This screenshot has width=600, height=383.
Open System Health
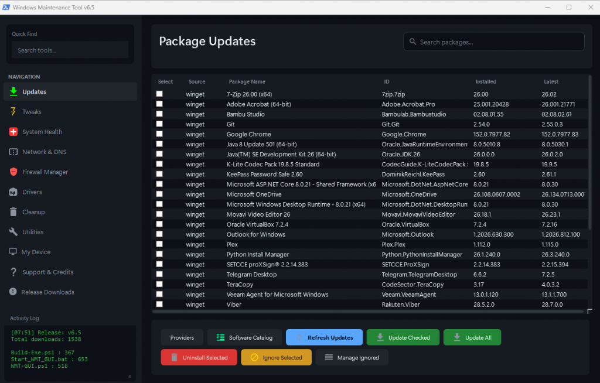tap(70, 132)
